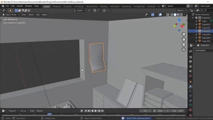
Task: Switch to the Sculpting workspace tab
Action: tap(67, 6)
